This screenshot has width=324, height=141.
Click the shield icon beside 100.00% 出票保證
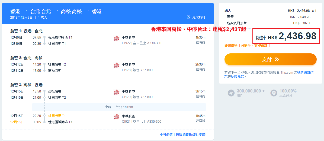274,93
